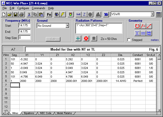This screenshot has width=163, height=117.
Task: Click the Fn functions toolbar button
Action: [x=49, y=14]
